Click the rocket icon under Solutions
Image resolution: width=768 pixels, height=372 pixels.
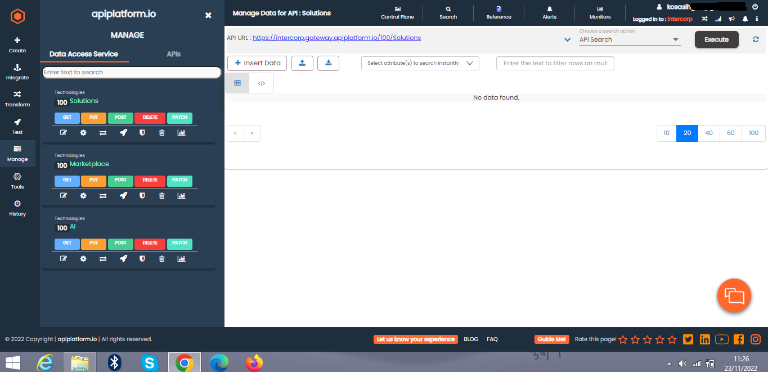click(123, 133)
